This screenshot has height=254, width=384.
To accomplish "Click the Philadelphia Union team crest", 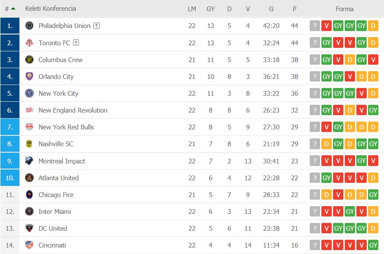I will coord(29,26).
